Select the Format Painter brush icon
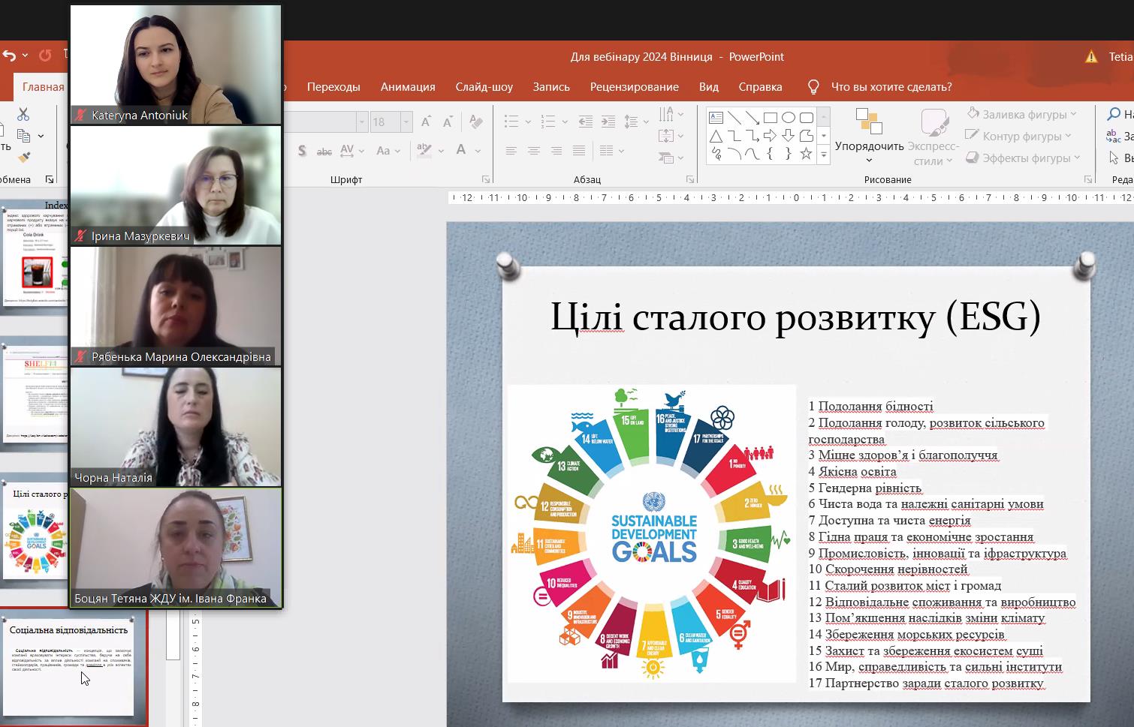The image size is (1134, 727). click(23, 158)
